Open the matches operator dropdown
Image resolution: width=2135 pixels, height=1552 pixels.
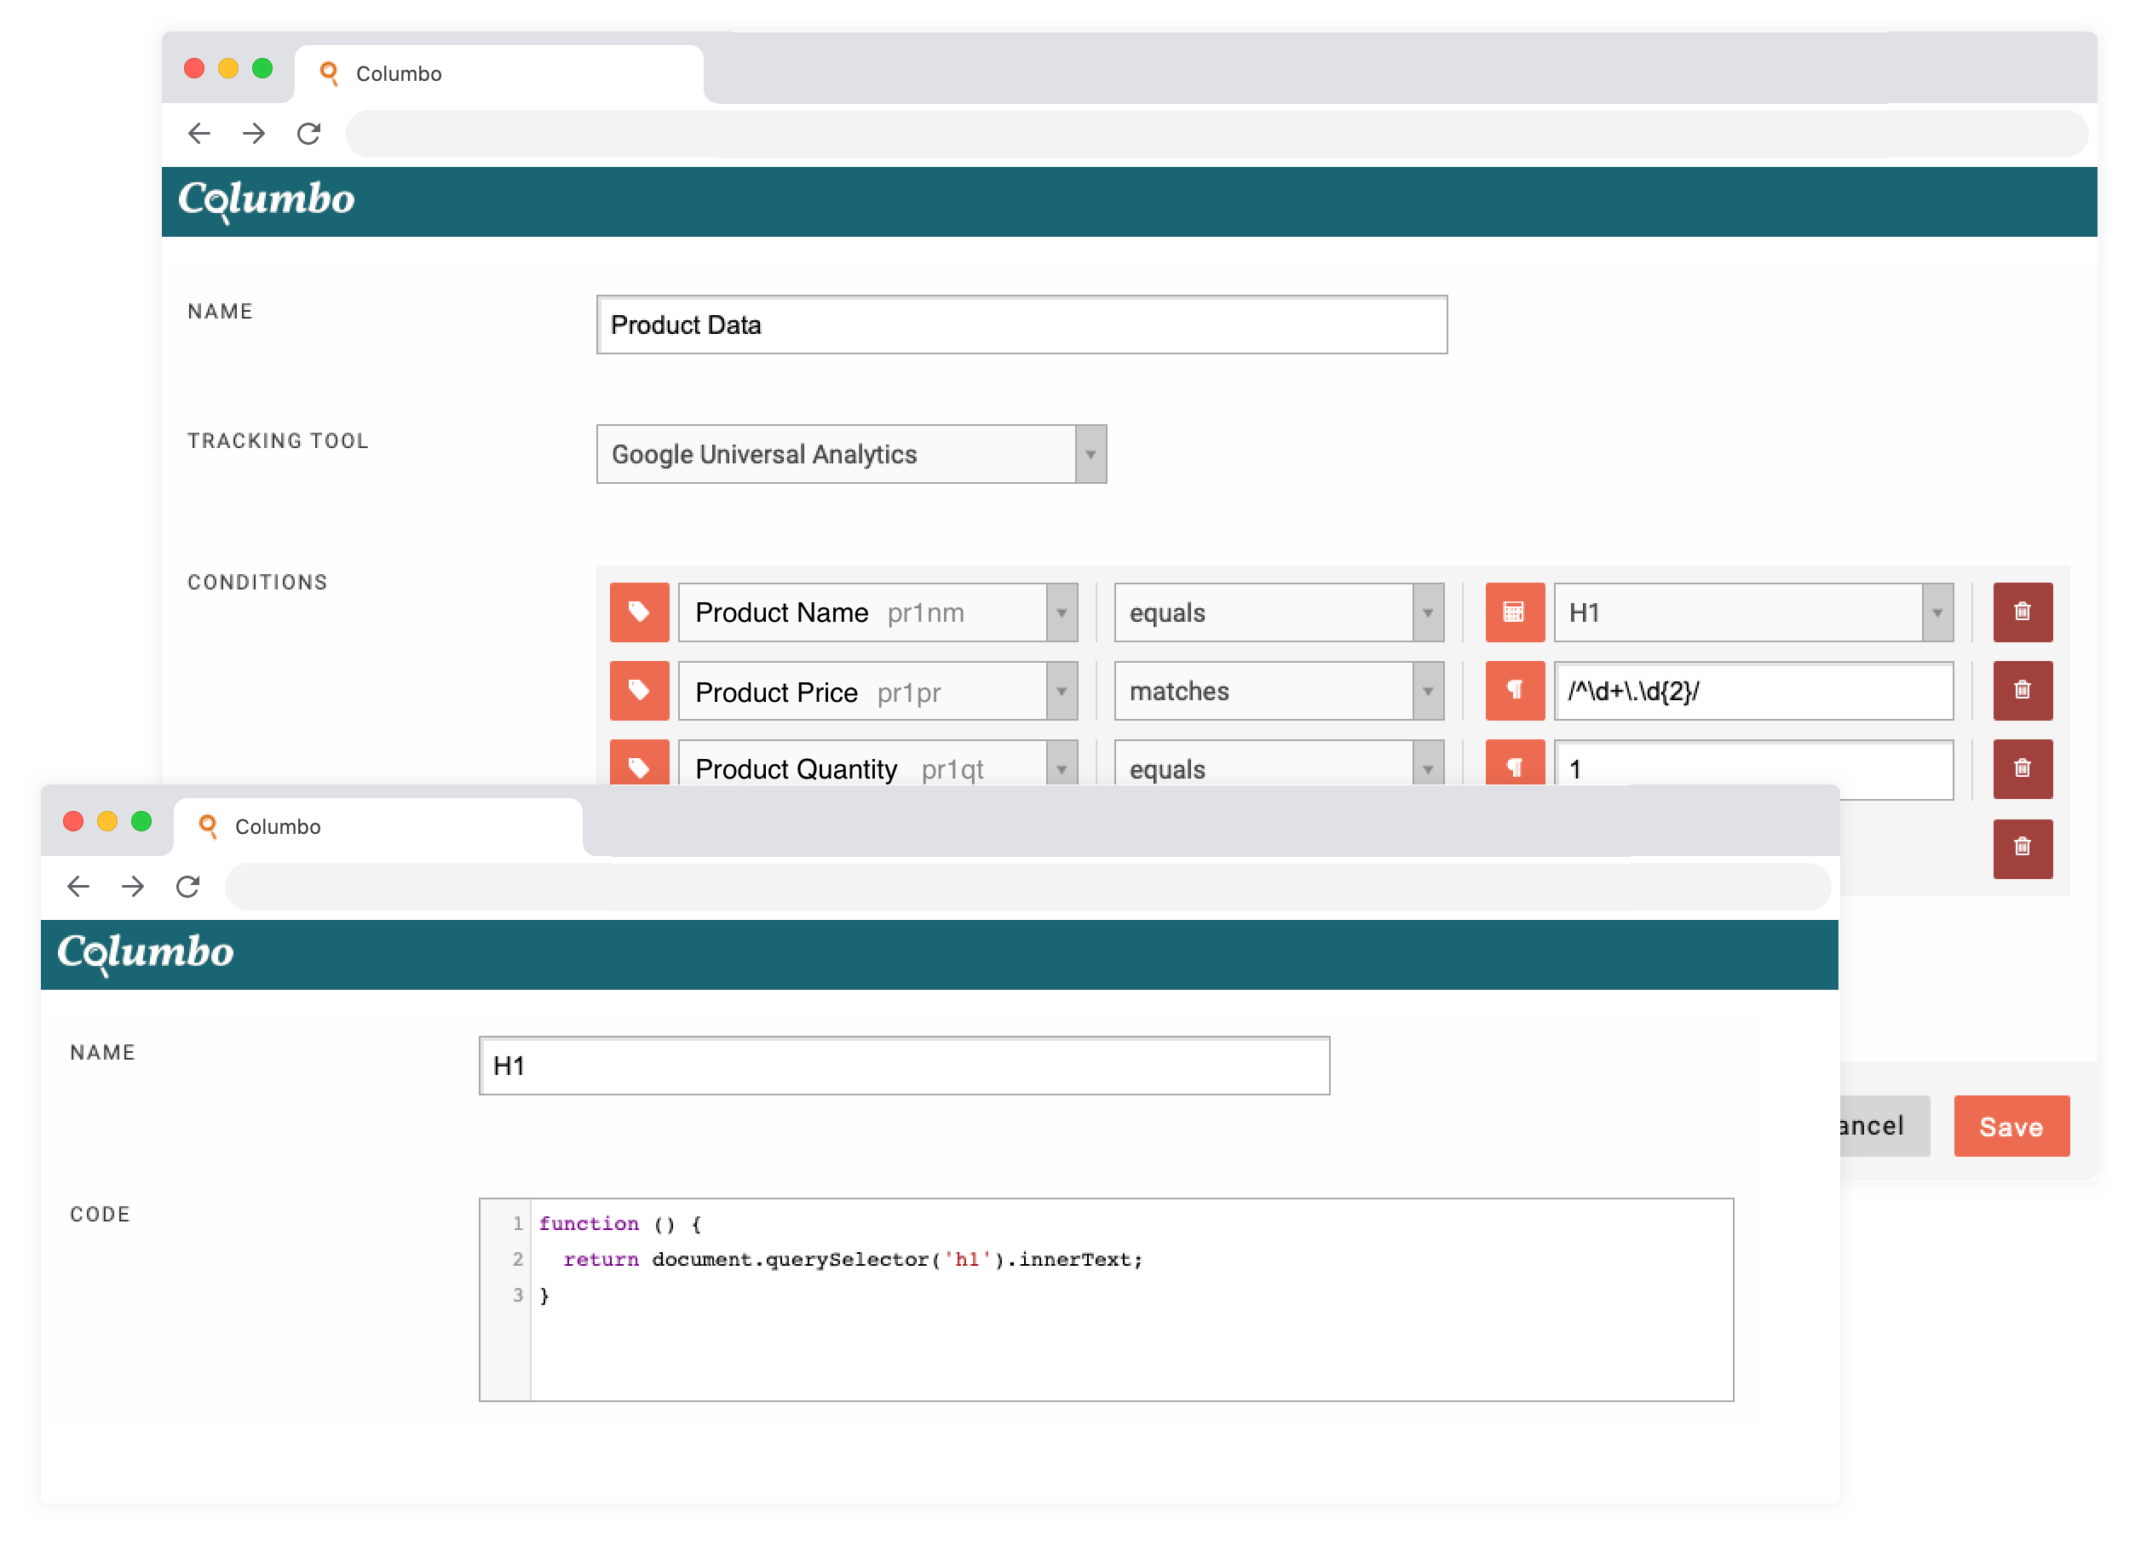(1279, 691)
